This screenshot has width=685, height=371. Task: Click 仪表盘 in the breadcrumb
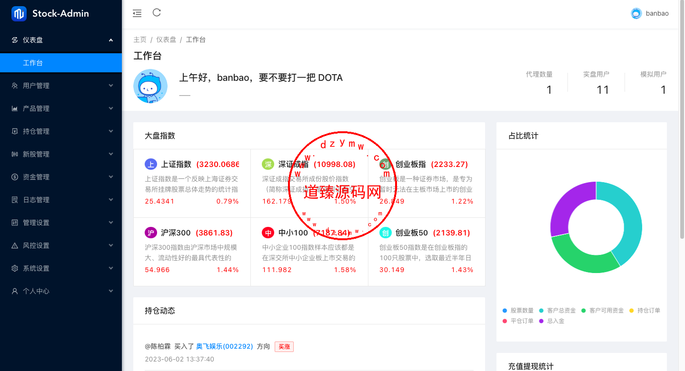(166, 39)
